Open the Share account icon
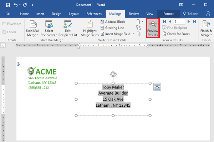 point(208,14)
